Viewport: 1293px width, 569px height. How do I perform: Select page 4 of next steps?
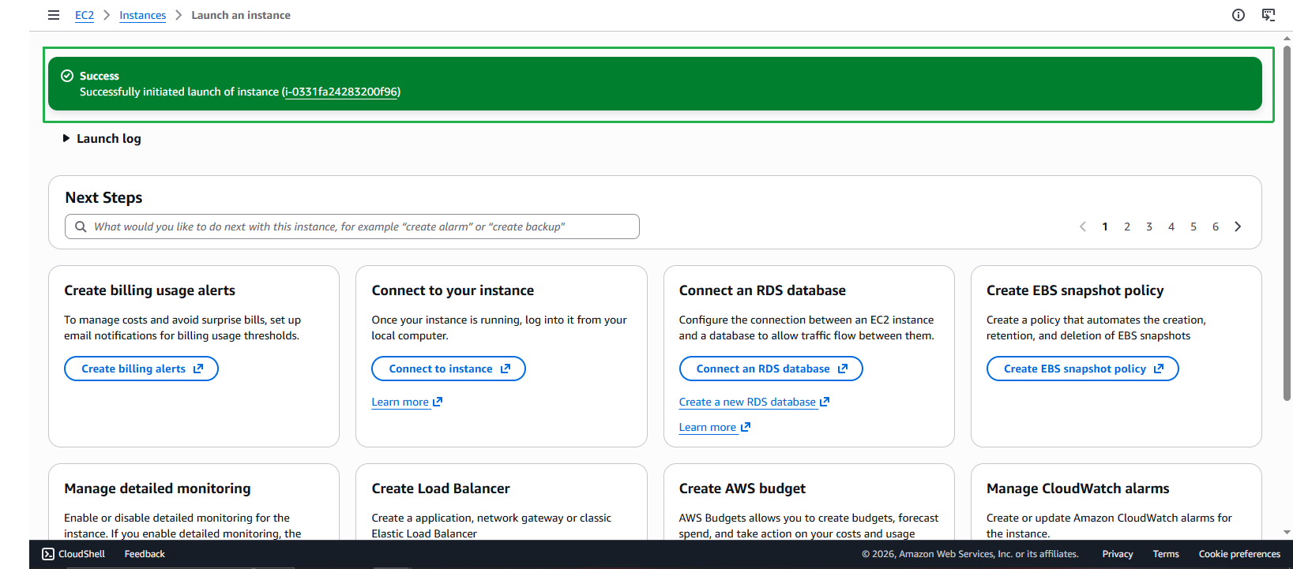tap(1171, 226)
